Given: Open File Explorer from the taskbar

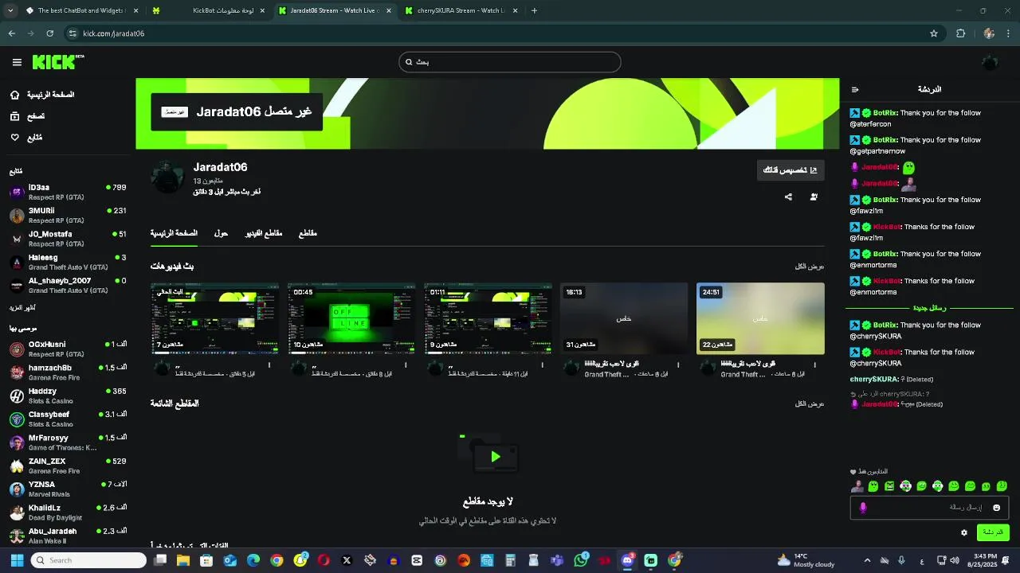Looking at the screenshot, I should pos(183,560).
